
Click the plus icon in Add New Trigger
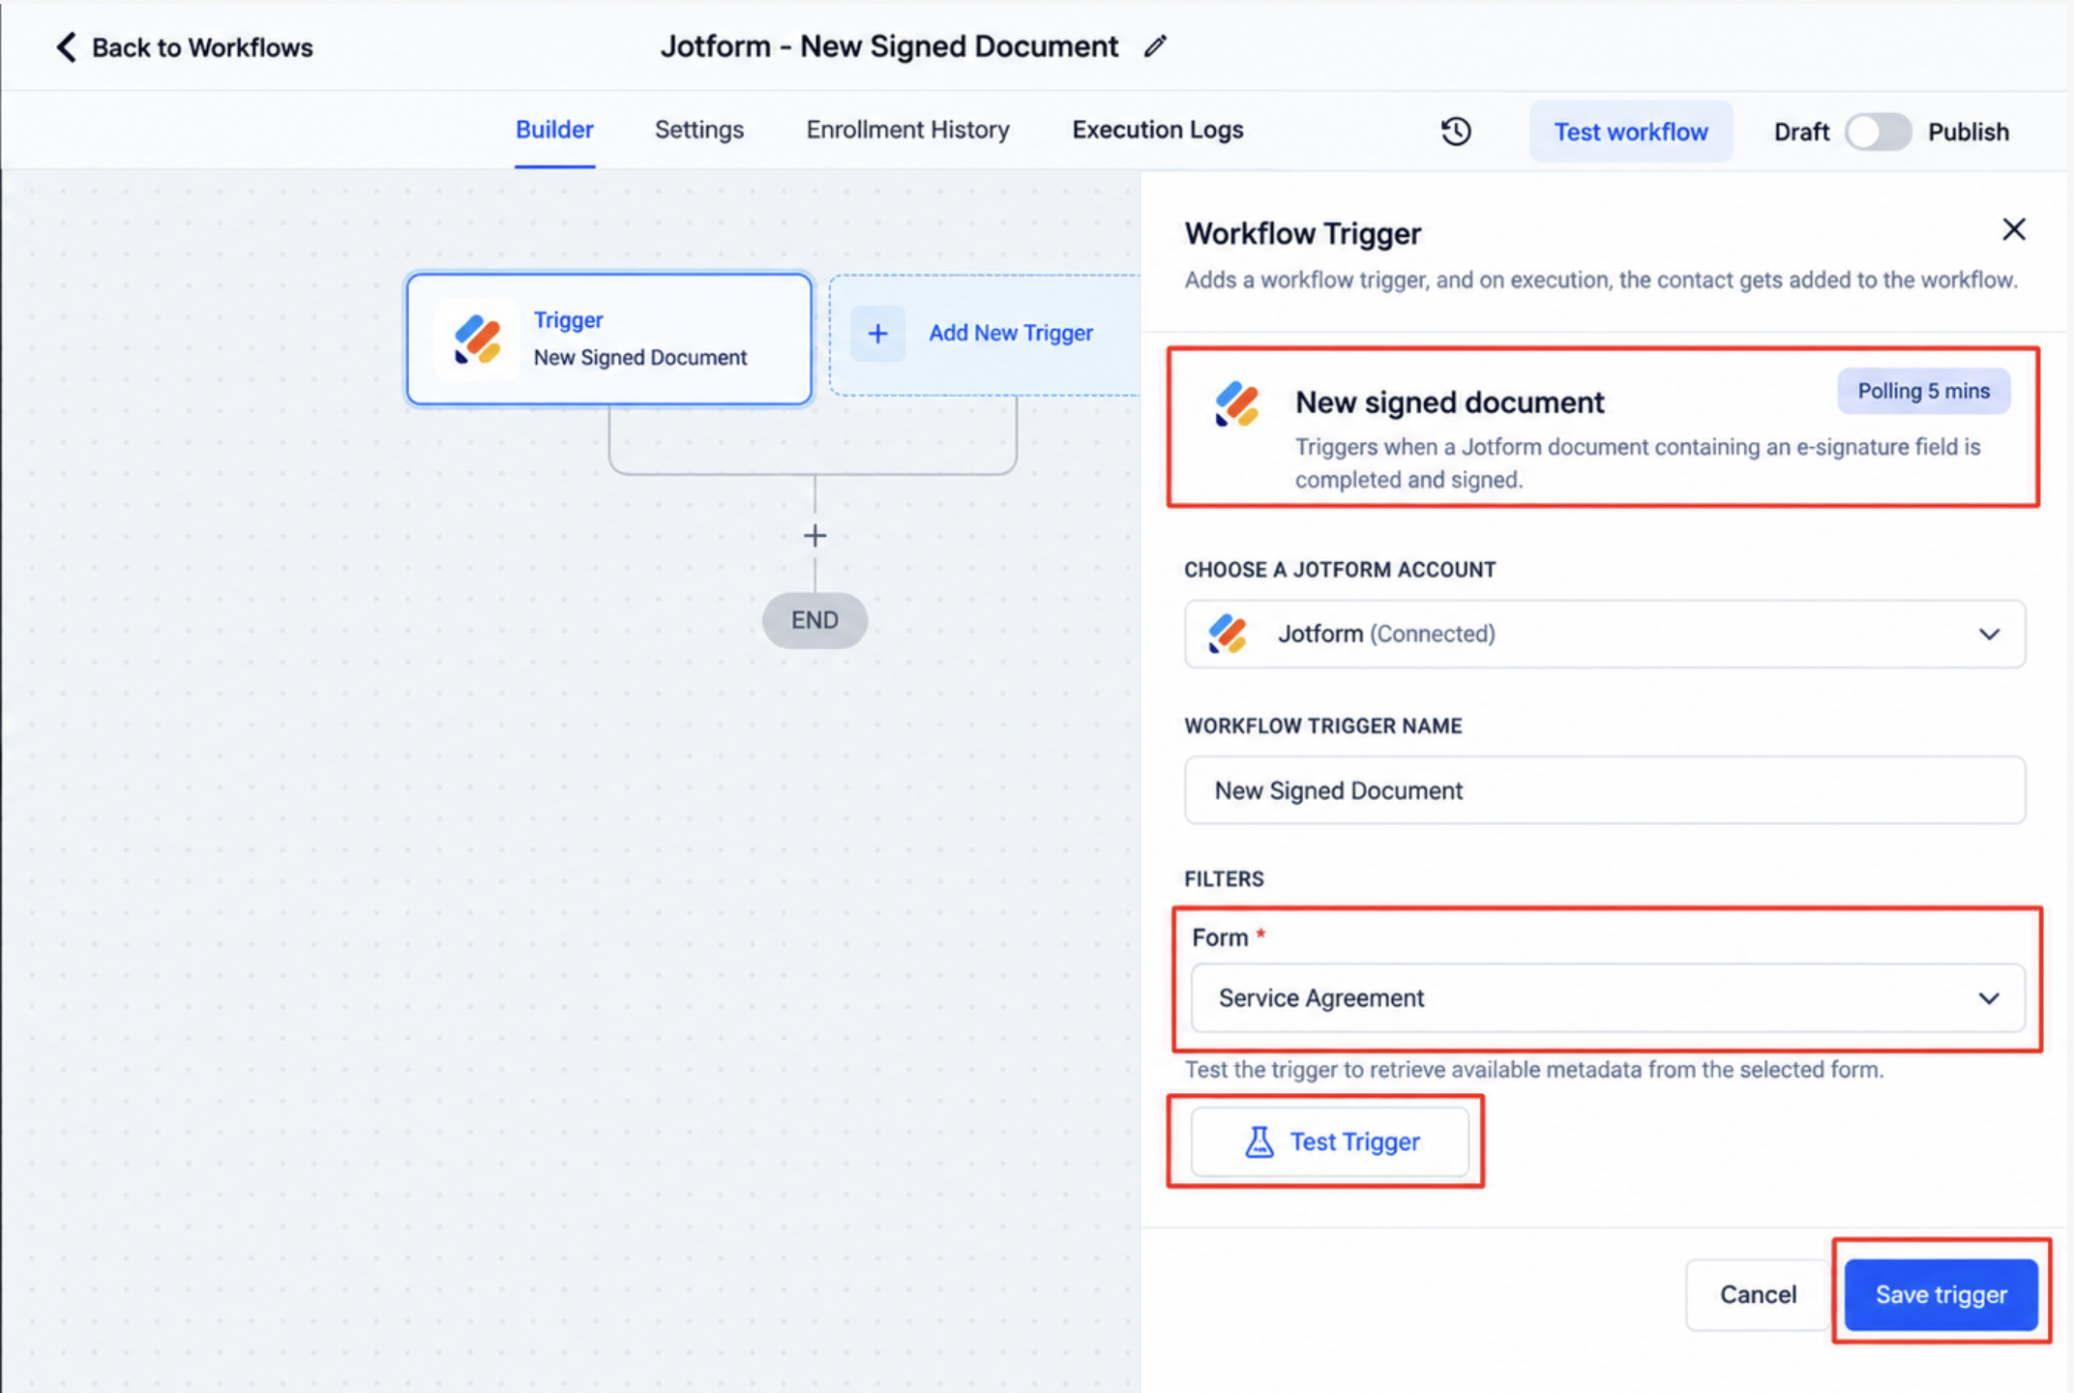[x=877, y=334]
